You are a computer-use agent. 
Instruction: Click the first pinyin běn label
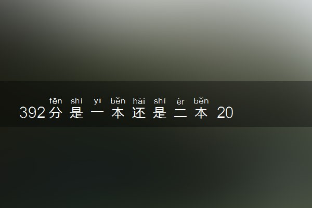click(x=118, y=101)
